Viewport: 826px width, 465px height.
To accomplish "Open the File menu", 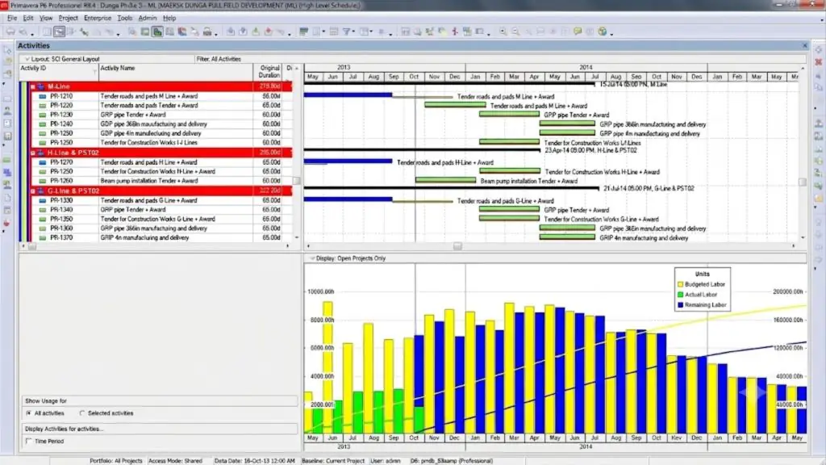I will click(12, 18).
